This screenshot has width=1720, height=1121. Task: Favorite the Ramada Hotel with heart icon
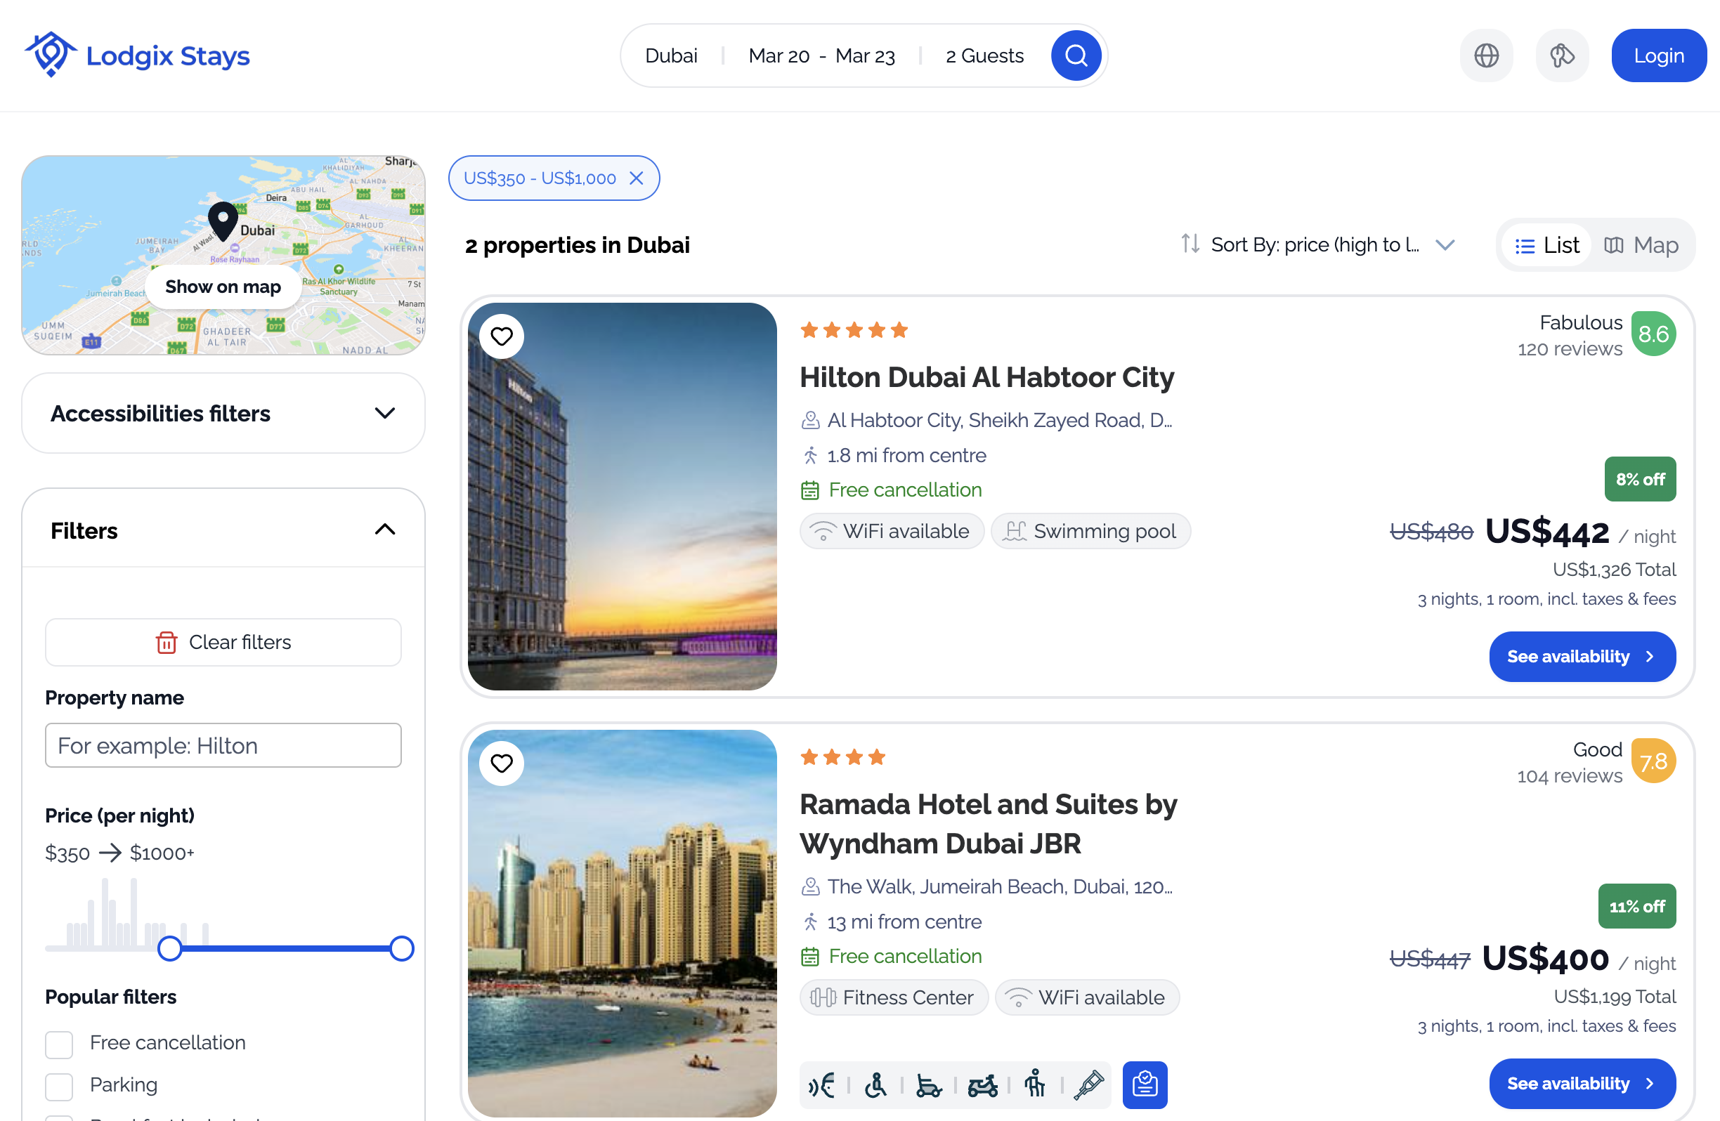[502, 763]
